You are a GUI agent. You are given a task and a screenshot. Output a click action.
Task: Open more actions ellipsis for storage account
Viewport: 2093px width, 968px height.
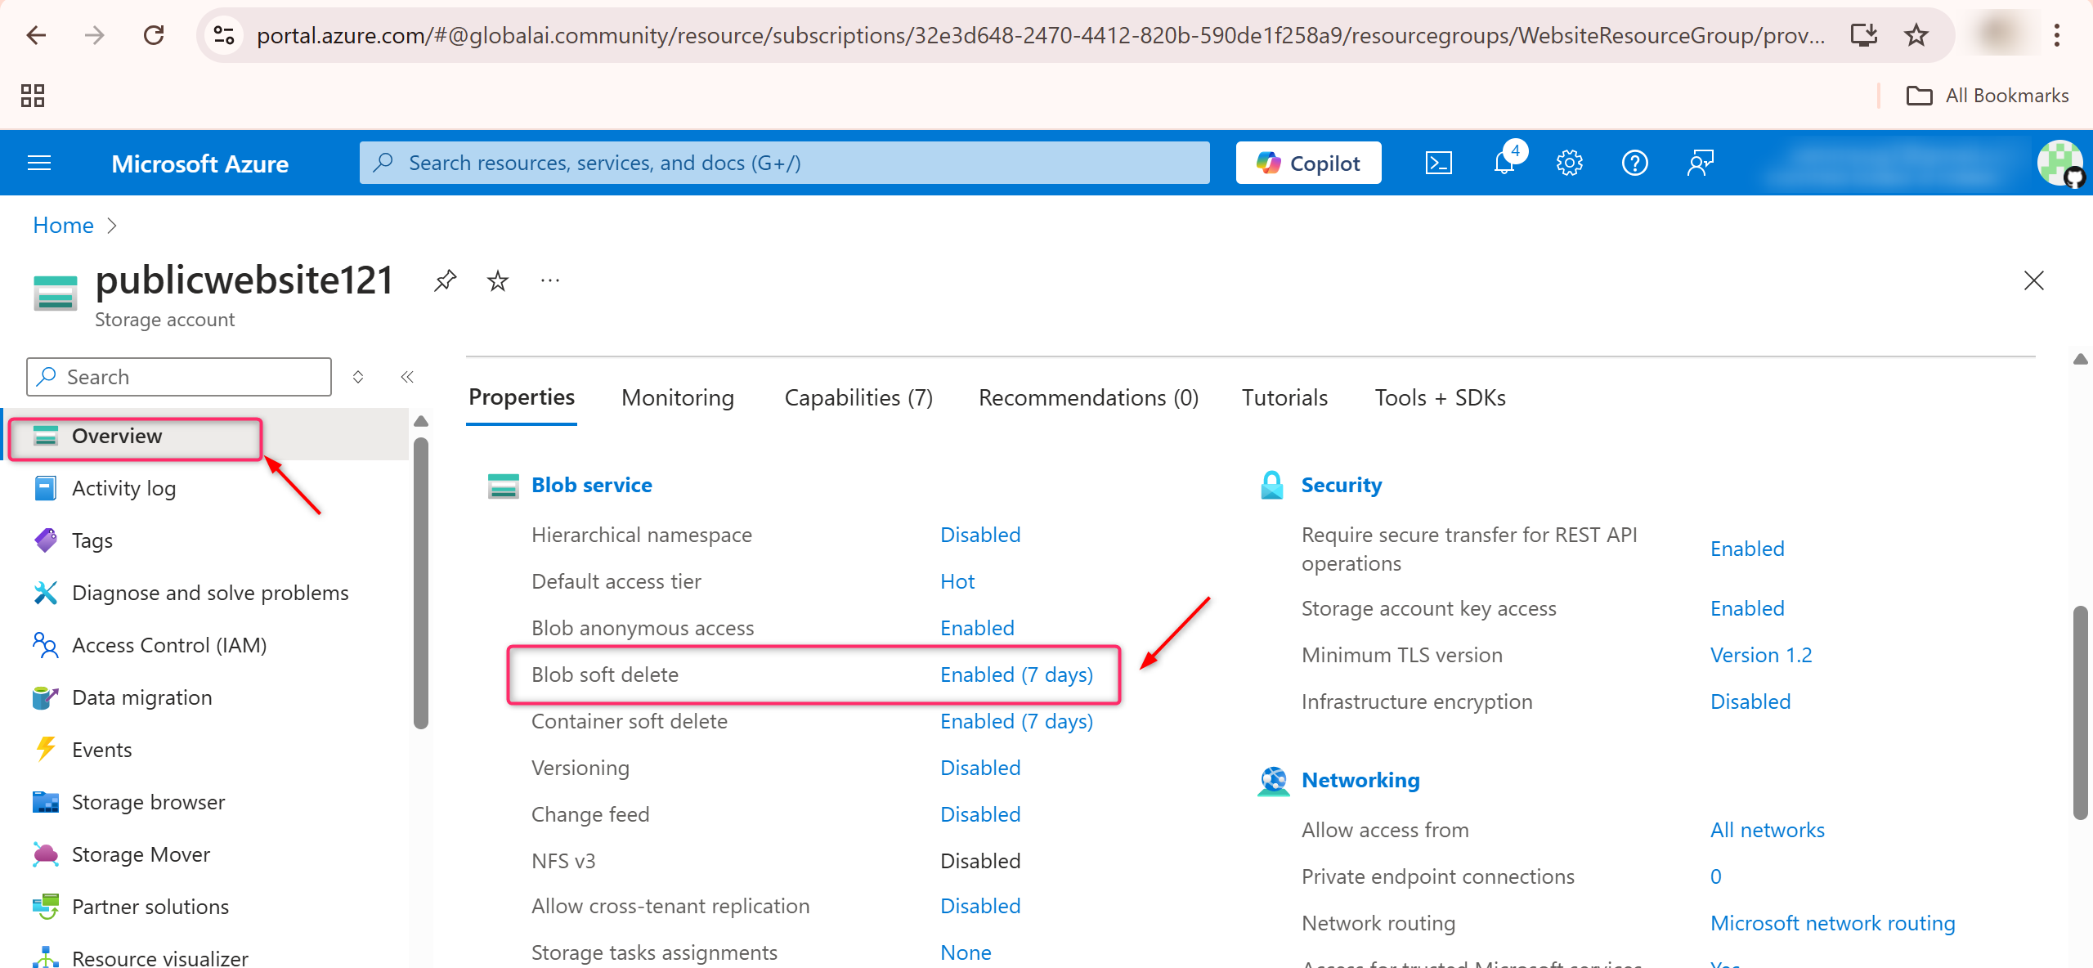(x=550, y=280)
